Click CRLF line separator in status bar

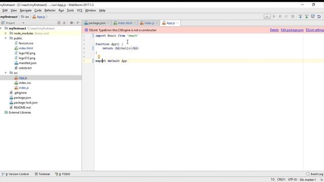[x=281, y=179]
